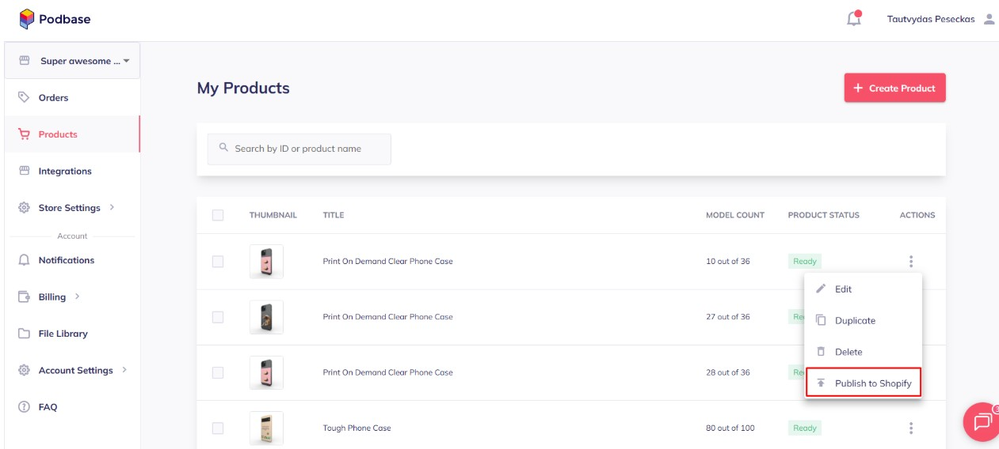Click the Store Settings gear icon

24,208
